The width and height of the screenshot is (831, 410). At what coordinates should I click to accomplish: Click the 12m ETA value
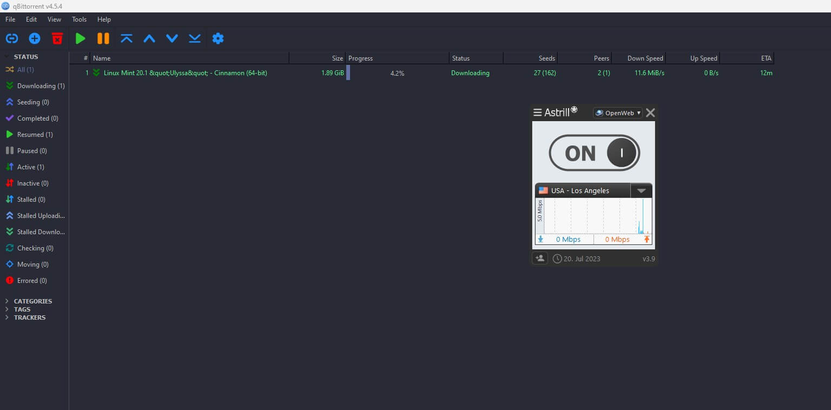(766, 73)
